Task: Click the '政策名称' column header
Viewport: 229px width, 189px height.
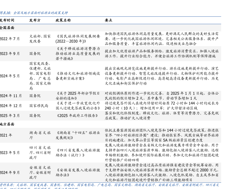Action: 63,20
